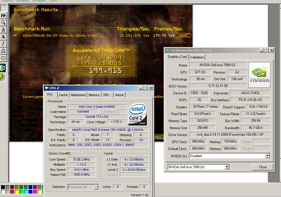Click the GPU-Z Name field NVIDIA GeForce 7900 GS
Screen dimensions: 281x197
tap(218, 65)
